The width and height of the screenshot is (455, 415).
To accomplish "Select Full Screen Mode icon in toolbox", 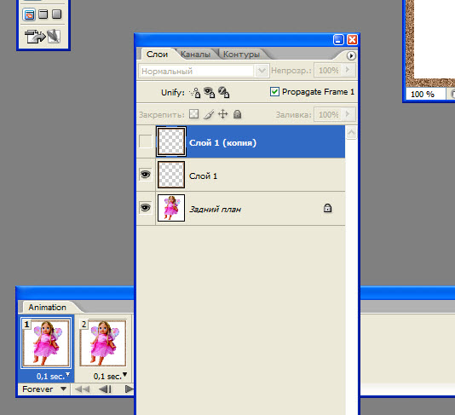I will 56,14.
